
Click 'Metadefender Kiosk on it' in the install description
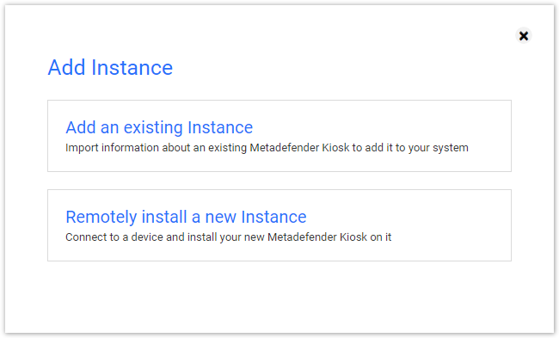pos(329,237)
